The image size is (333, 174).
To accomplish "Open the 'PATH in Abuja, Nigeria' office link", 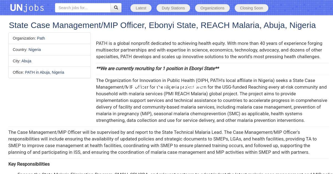I will pos(44,72).
